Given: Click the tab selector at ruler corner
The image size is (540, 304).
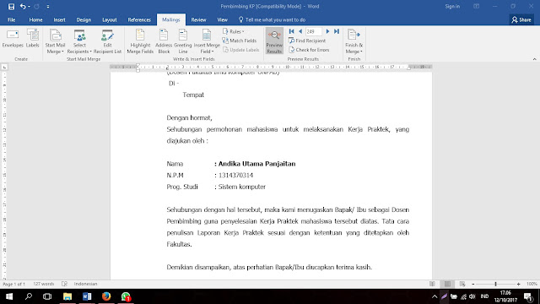Looking at the screenshot, I should [x=4, y=68].
